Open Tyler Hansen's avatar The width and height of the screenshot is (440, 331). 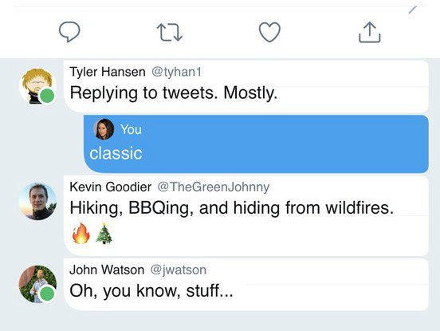pos(38,86)
